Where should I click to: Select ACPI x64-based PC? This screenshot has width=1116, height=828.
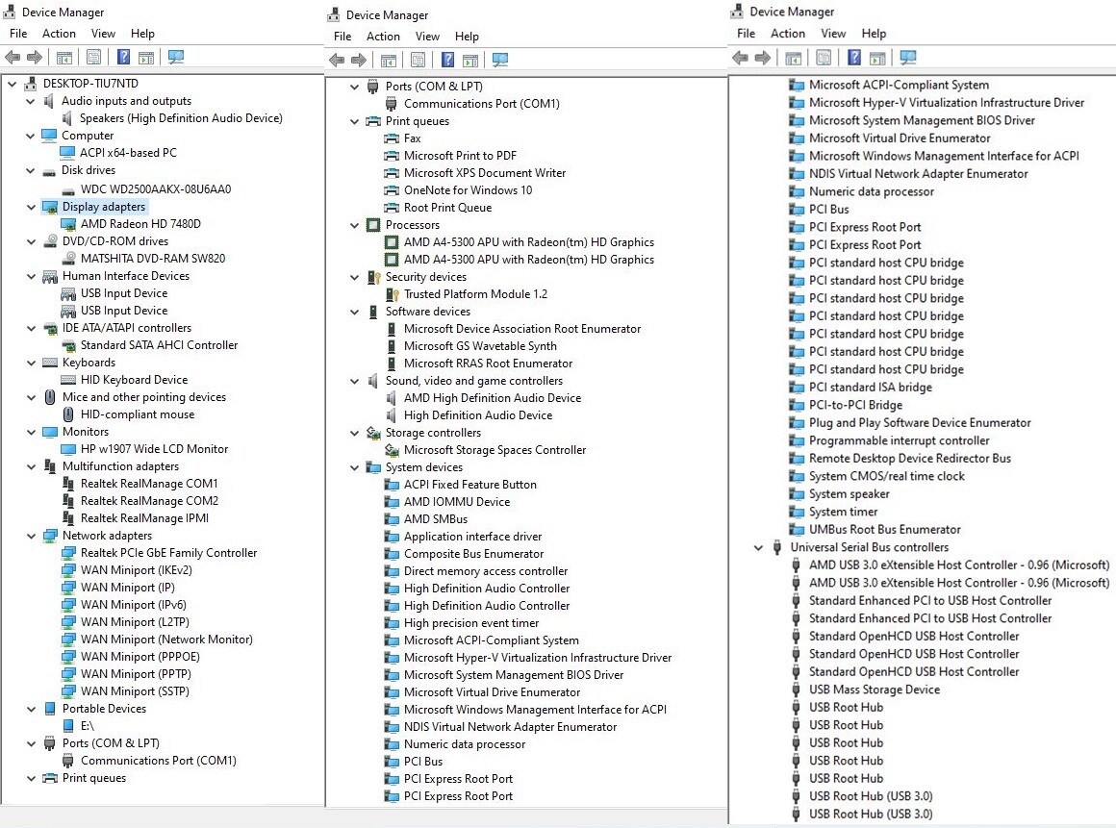click(128, 153)
